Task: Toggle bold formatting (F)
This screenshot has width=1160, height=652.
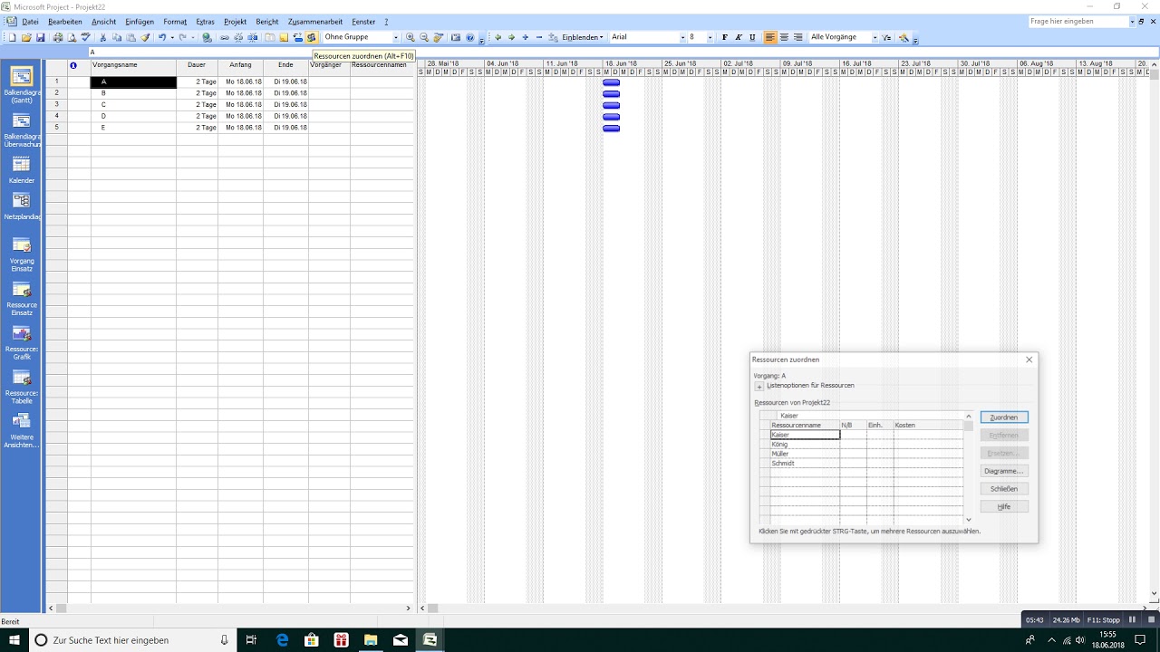Action: coord(725,37)
